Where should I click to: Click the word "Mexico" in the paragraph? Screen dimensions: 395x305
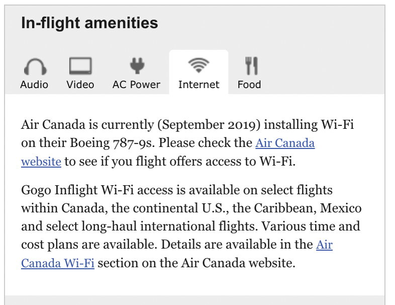point(343,208)
